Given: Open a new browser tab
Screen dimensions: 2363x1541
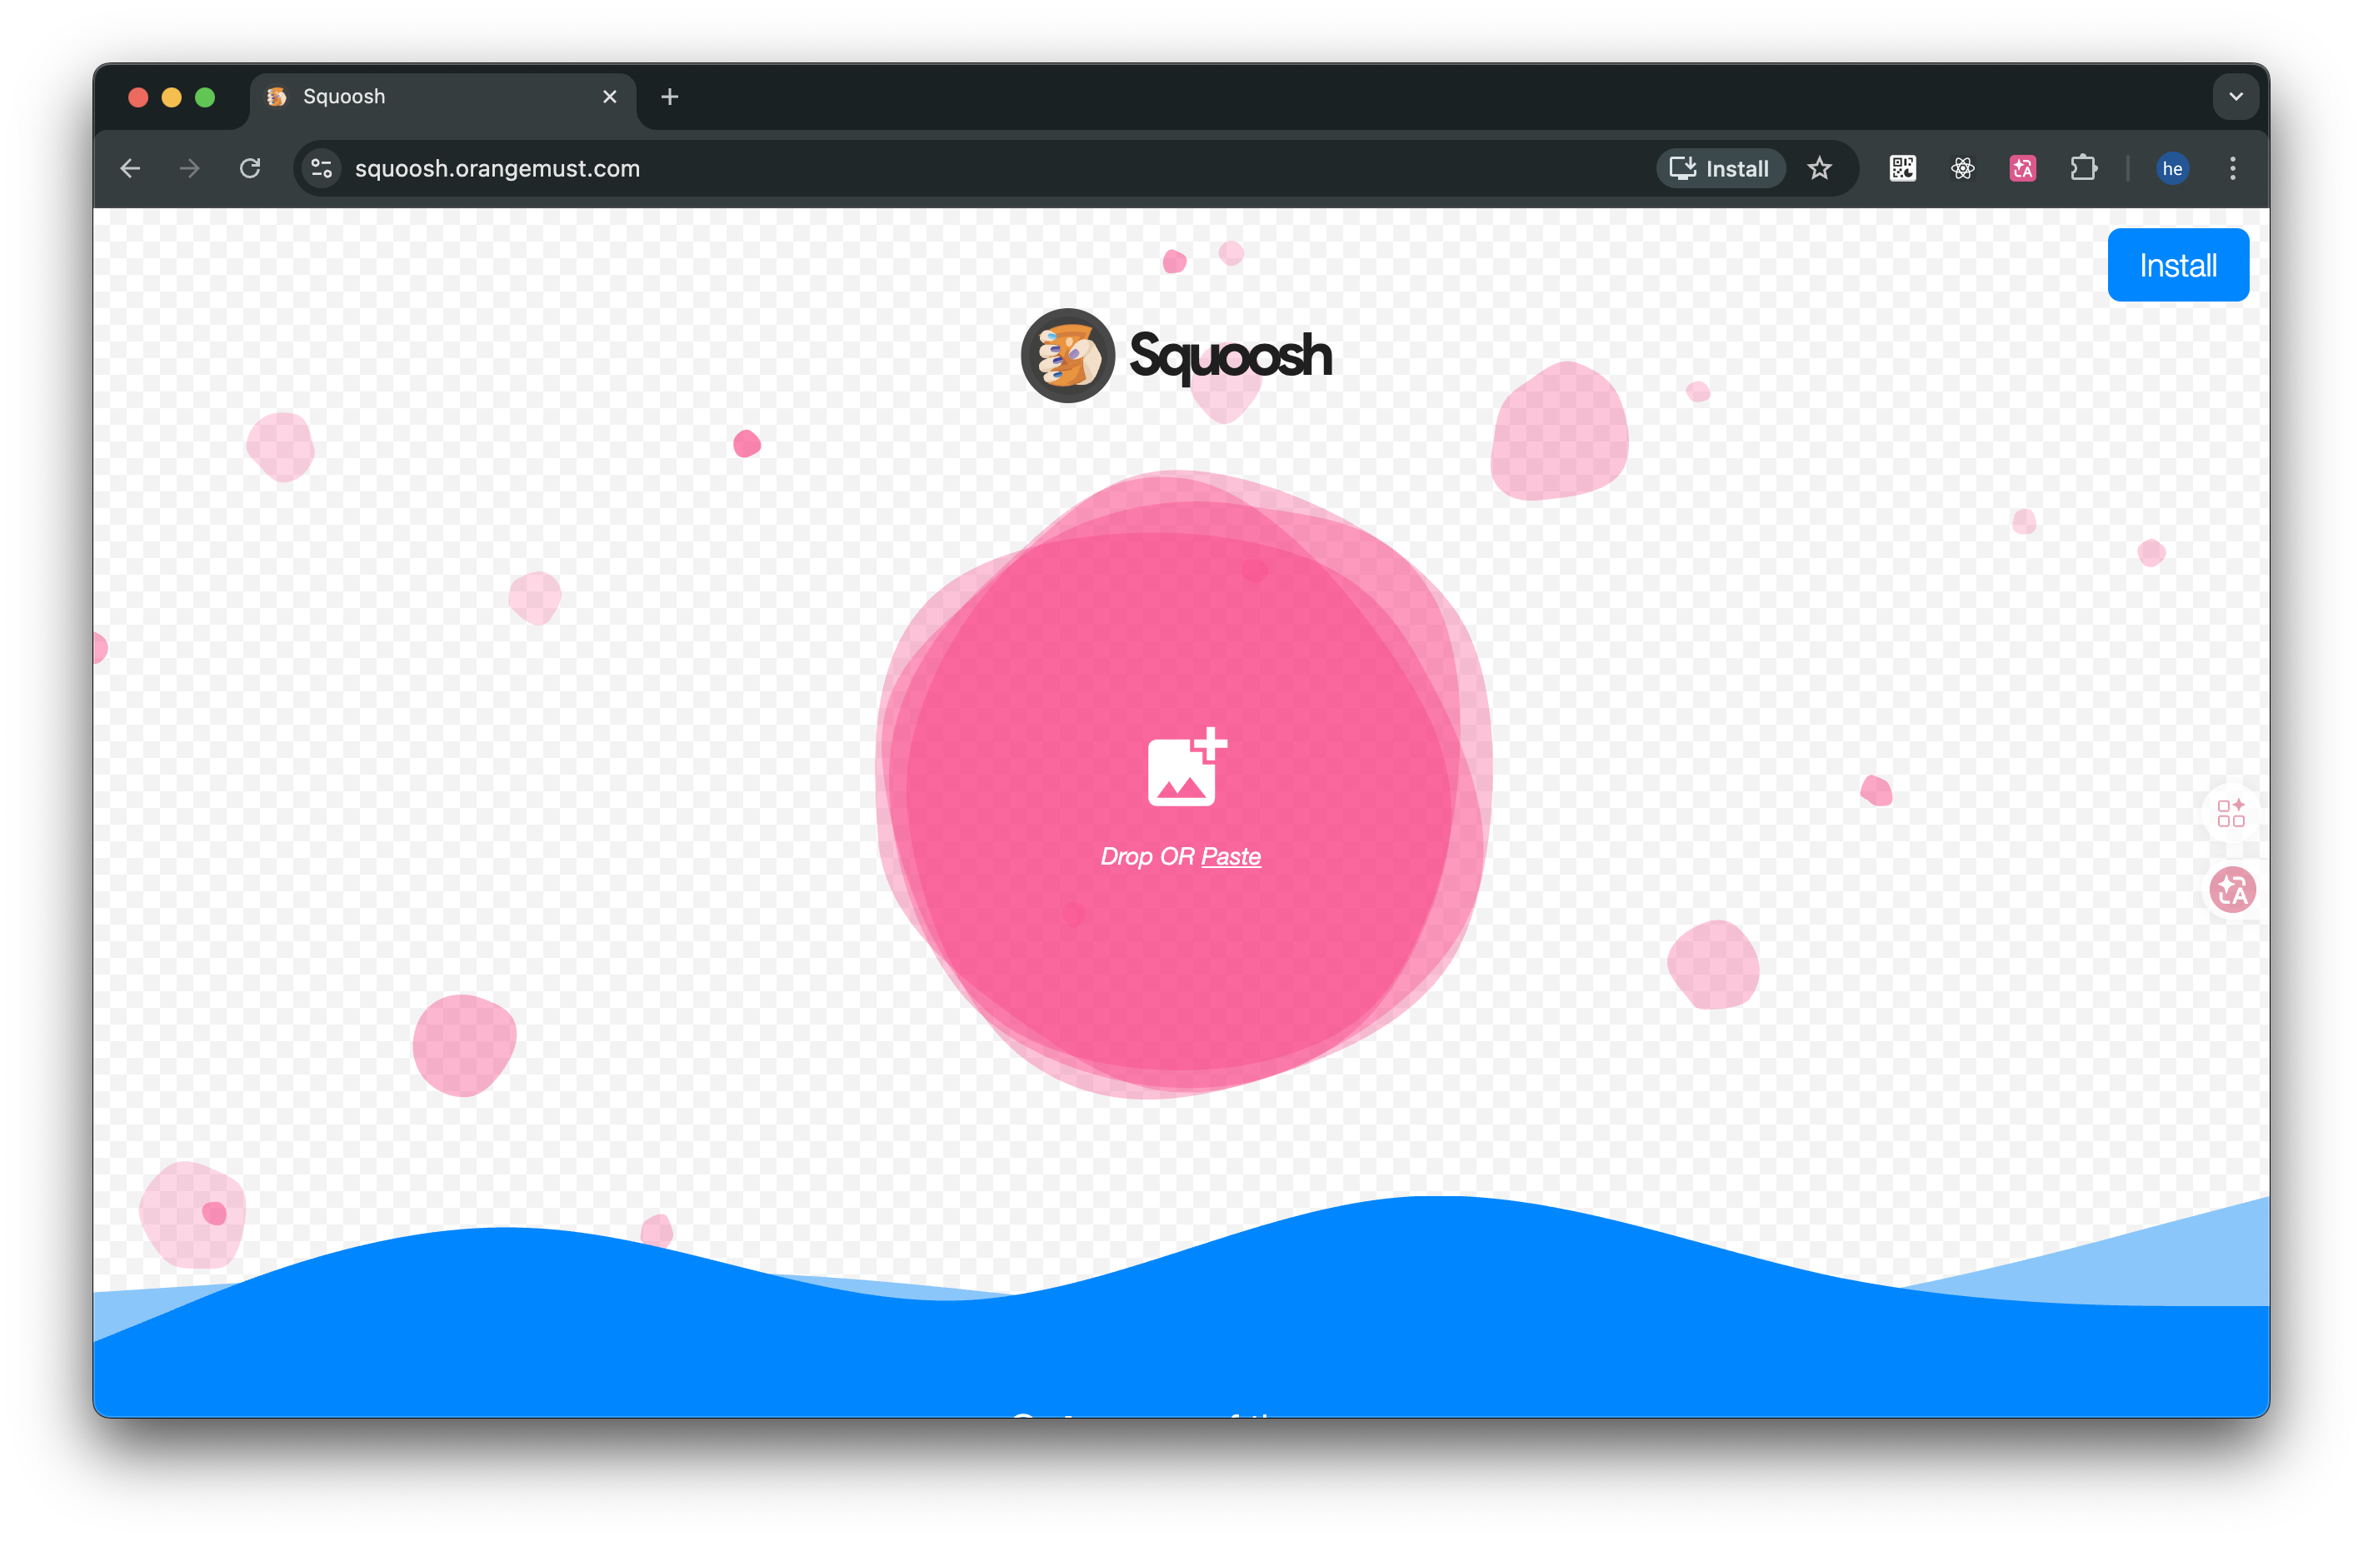Looking at the screenshot, I should click(669, 97).
